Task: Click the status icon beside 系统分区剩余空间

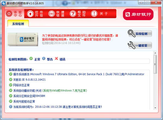Action: 11,96
